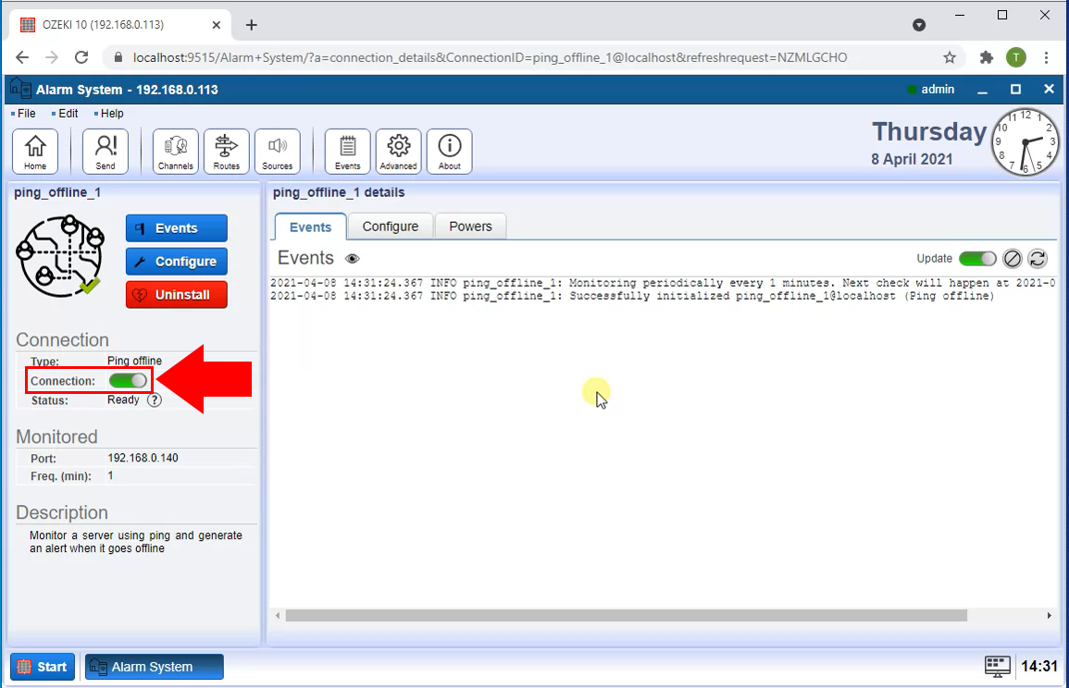Open the Send toolbar icon

(105, 152)
